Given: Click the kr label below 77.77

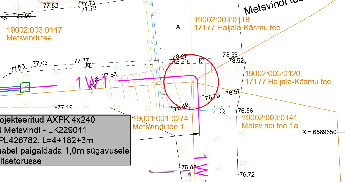Looking at the screenshot, I should tap(89, 65).
